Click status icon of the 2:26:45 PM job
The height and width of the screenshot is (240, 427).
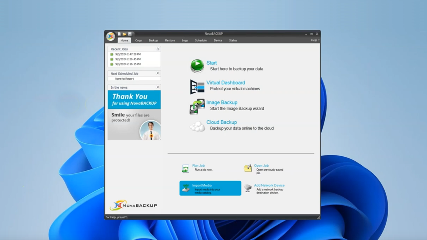coord(112,59)
